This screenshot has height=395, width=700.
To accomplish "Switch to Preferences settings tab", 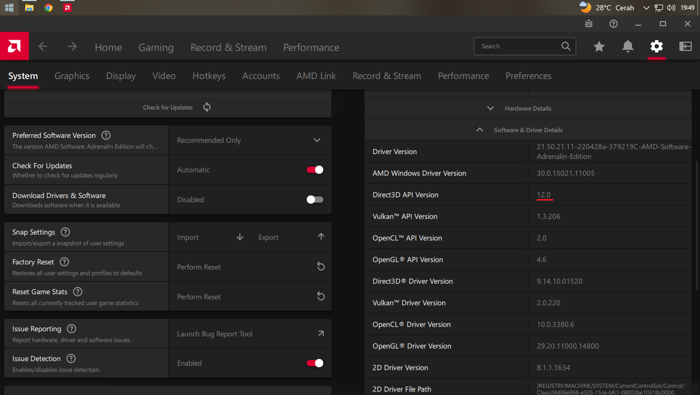I will point(529,76).
